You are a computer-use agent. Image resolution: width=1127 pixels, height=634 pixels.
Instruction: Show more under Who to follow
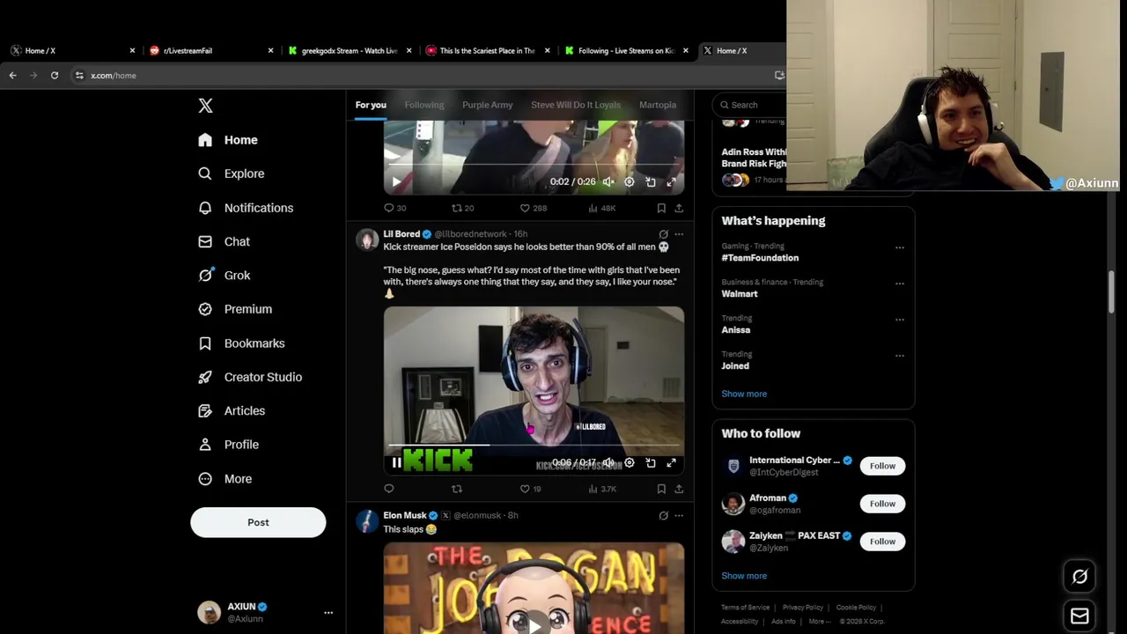(x=744, y=576)
